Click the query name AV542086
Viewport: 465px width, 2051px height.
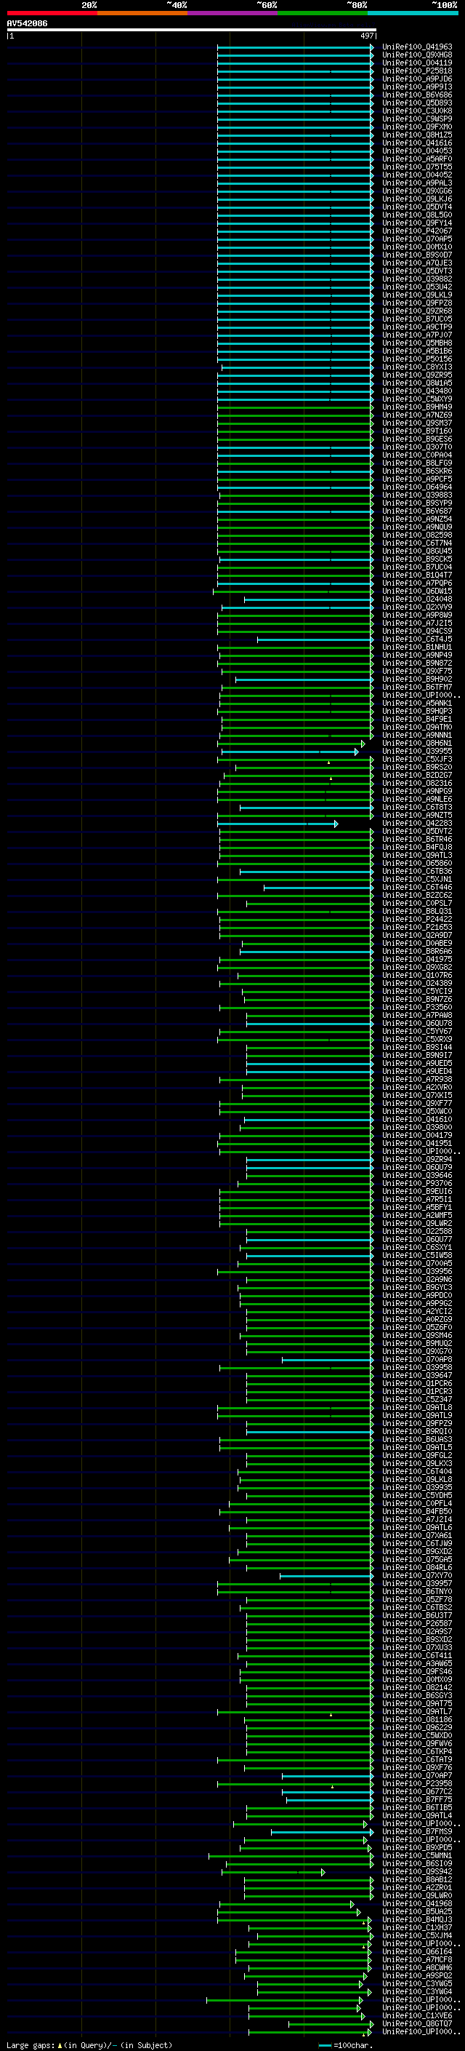coord(27,24)
